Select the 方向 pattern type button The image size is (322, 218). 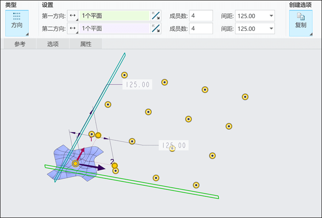point(17,23)
